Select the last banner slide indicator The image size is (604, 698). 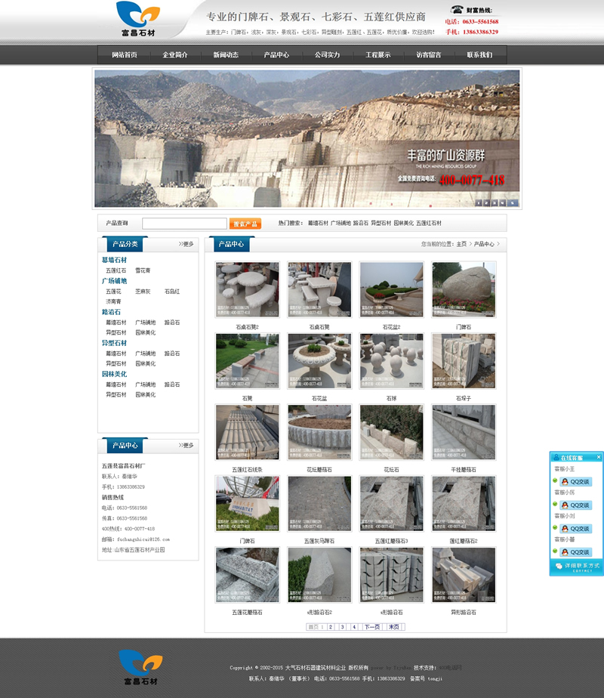tap(513, 202)
